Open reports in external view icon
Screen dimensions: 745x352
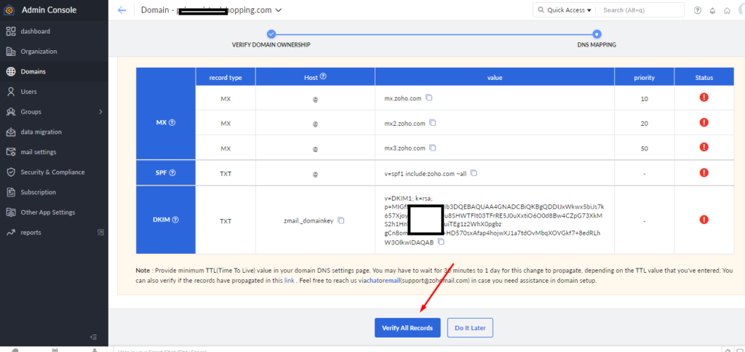coord(100,232)
